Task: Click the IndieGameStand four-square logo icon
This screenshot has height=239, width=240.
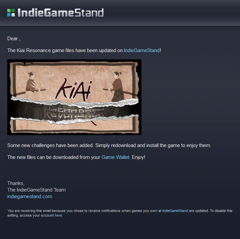Action: click(x=11, y=13)
